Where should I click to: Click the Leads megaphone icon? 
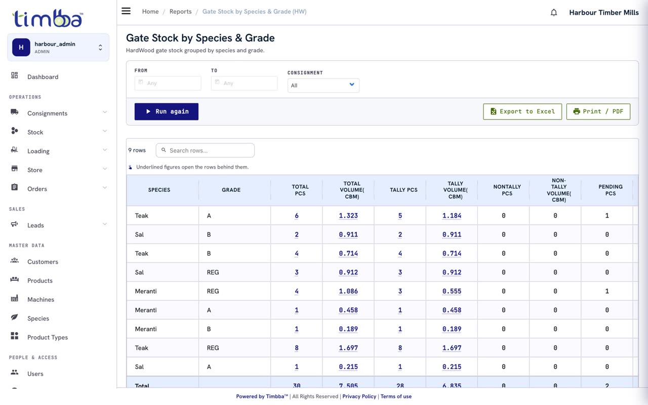click(15, 224)
